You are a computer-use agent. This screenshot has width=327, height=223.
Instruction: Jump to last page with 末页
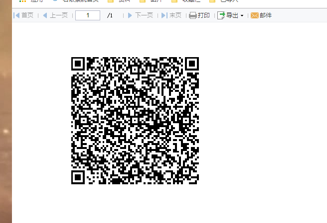[171, 15]
